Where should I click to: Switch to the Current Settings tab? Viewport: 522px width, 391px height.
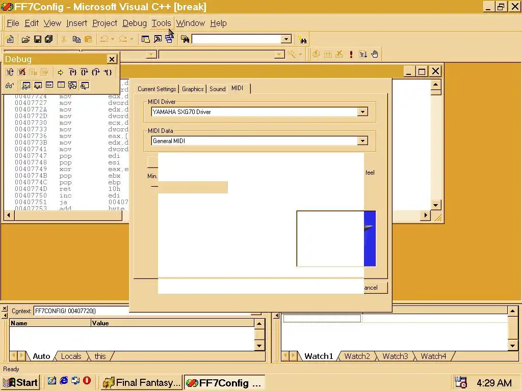click(x=157, y=89)
